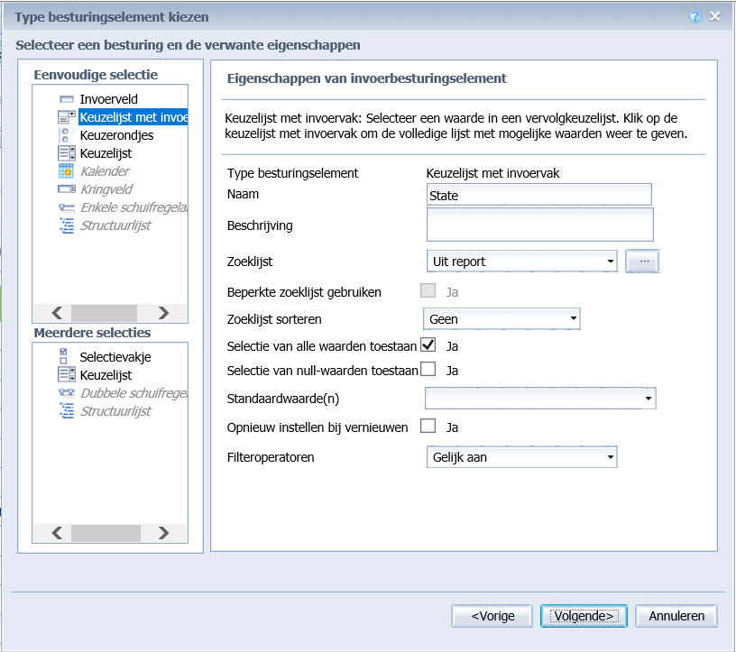Click the Kalender icon in the list
This screenshot has width=736, height=652.
67,171
